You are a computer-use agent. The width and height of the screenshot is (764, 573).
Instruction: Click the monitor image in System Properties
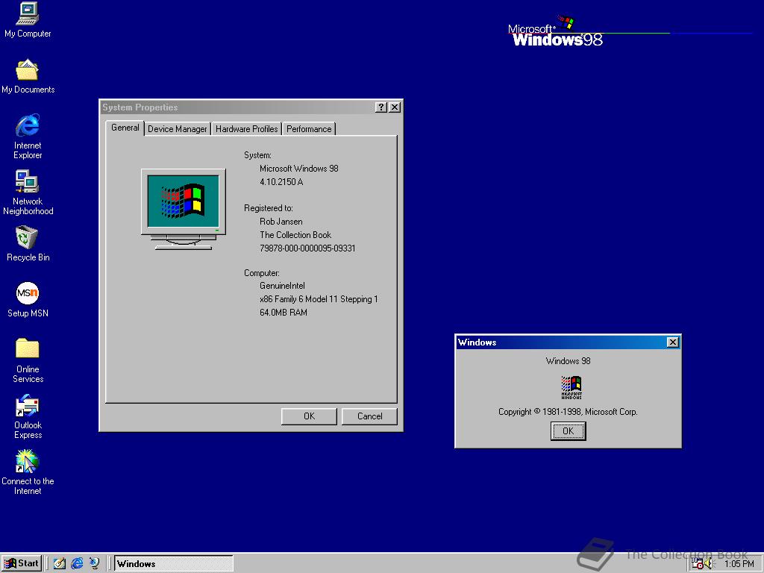point(184,210)
